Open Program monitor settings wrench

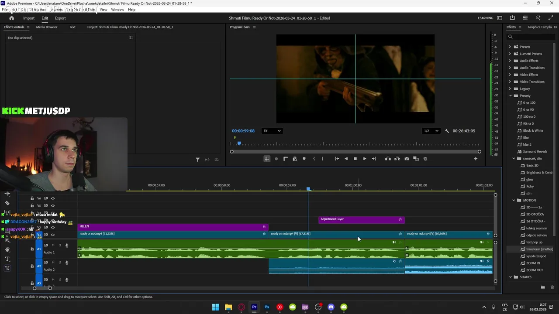coord(447,131)
